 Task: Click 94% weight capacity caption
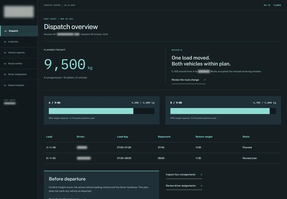coord(193,118)
